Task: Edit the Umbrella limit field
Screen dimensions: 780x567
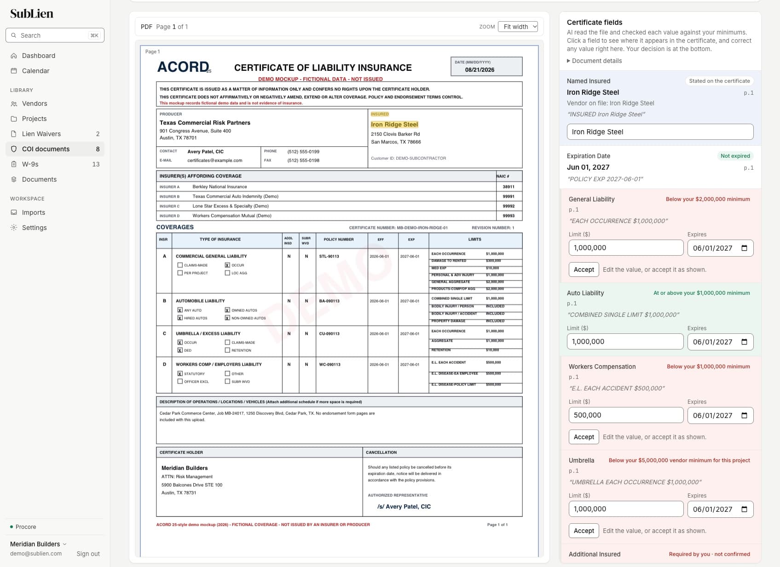Action: pos(626,509)
